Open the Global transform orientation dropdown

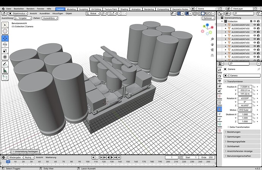93,14
